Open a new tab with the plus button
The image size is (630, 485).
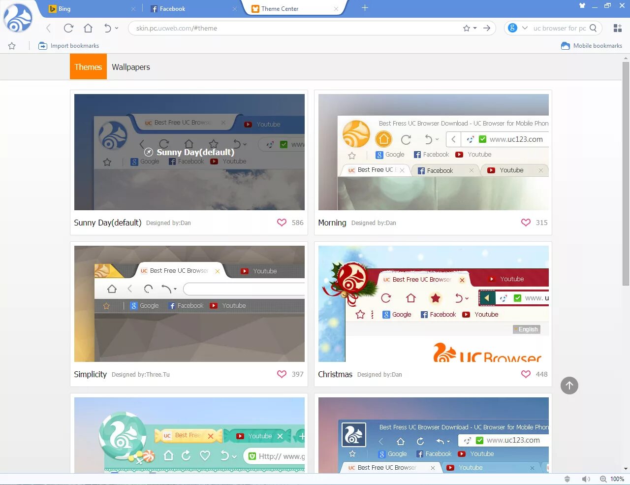pyautogui.click(x=365, y=8)
